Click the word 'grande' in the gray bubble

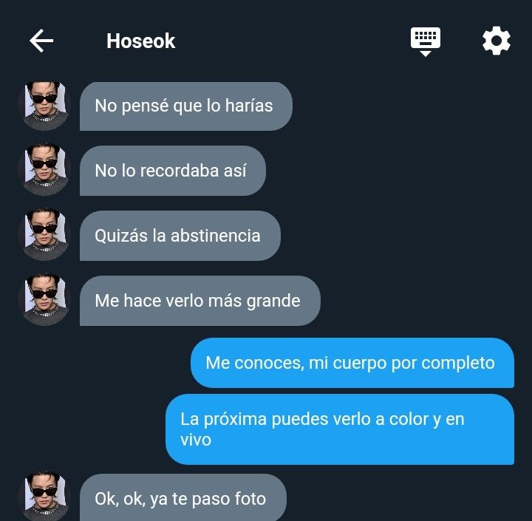point(273,302)
